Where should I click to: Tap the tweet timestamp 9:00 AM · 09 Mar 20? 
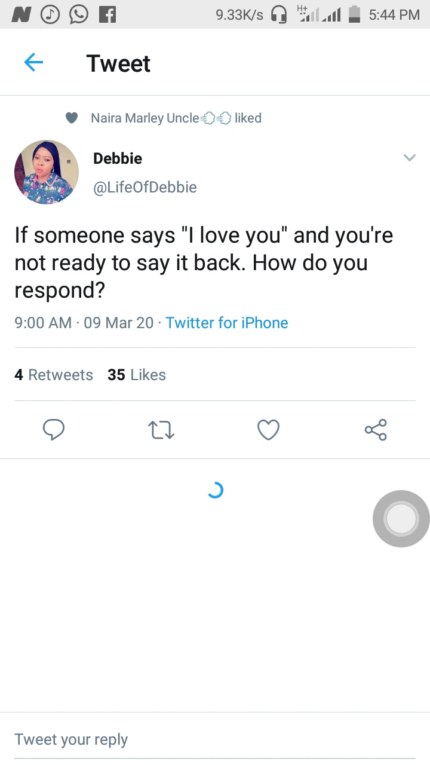tap(84, 323)
